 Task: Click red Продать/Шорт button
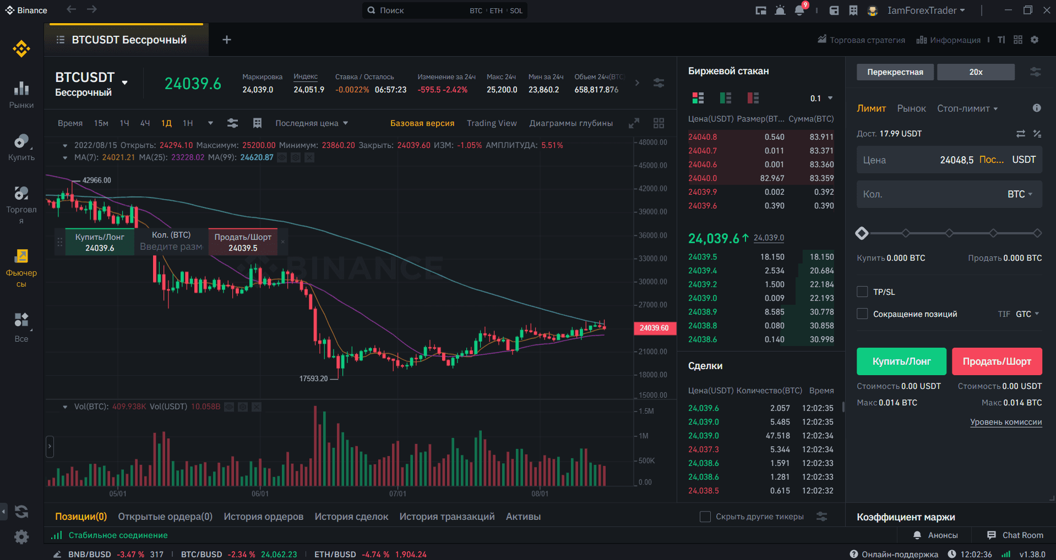(997, 361)
